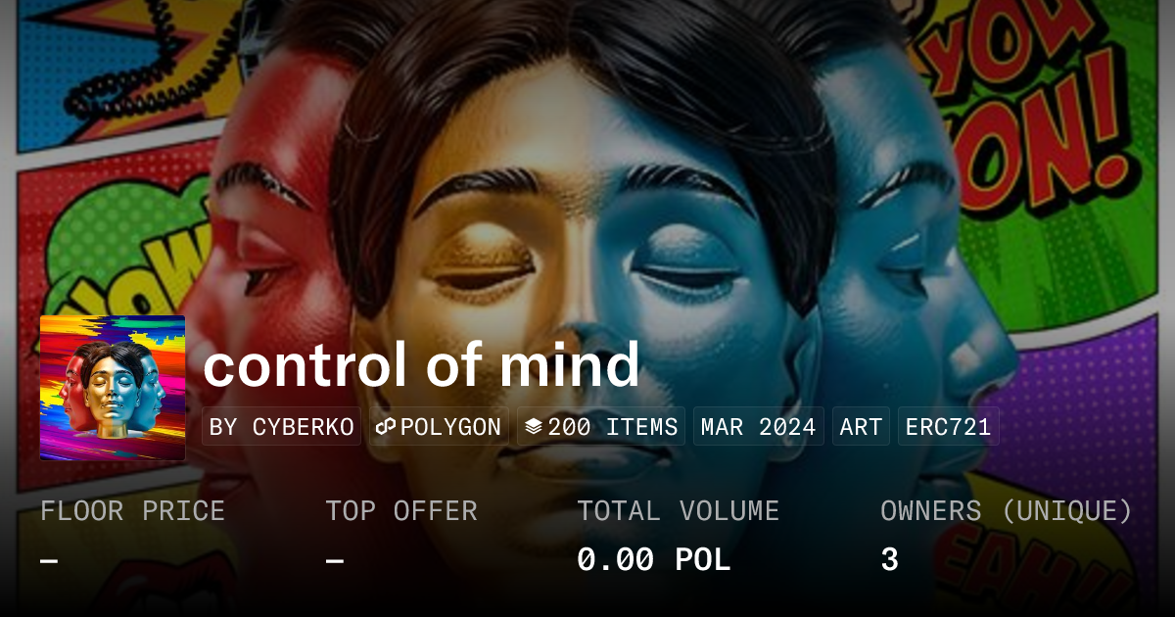Click the OWNERS (UNIQUE) label
Image resolution: width=1175 pixels, height=617 pixels.
pos(1007,511)
